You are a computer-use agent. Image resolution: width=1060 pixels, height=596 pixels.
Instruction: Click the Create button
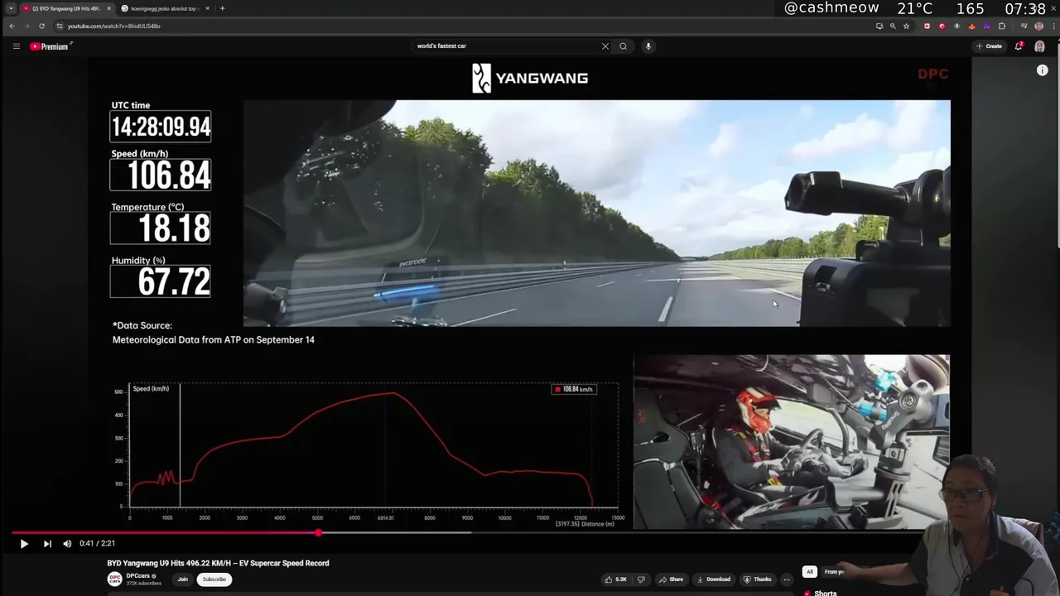point(990,46)
